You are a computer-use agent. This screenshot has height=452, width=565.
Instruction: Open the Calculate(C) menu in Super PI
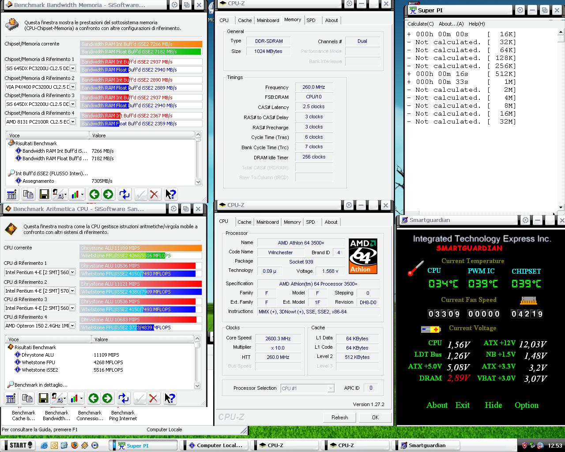tap(420, 24)
